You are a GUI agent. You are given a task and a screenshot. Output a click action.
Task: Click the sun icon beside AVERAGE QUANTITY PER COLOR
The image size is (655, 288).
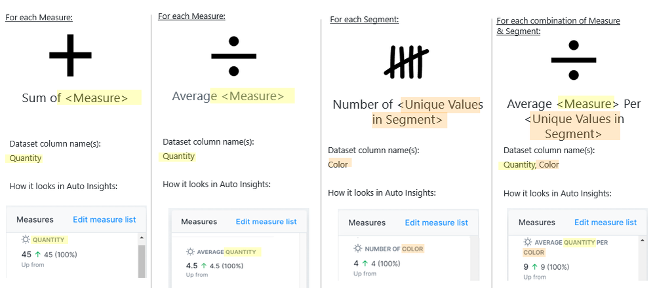point(528,242)
